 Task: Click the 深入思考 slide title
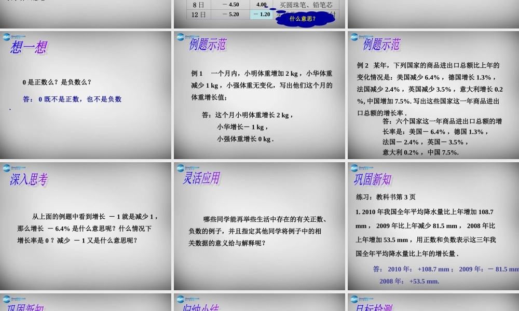[29, 179]
